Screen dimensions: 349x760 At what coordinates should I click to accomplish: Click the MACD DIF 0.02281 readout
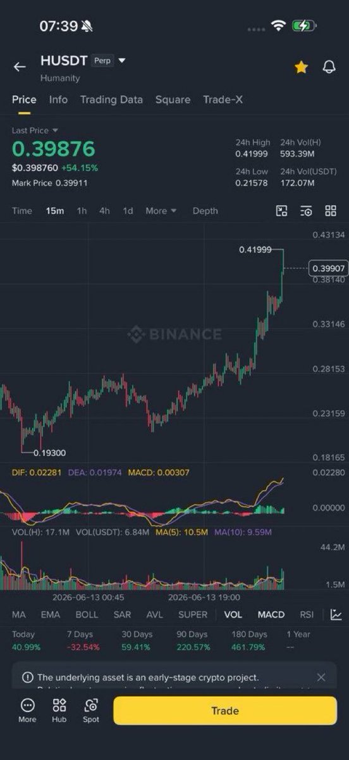[x=37, y=472]
